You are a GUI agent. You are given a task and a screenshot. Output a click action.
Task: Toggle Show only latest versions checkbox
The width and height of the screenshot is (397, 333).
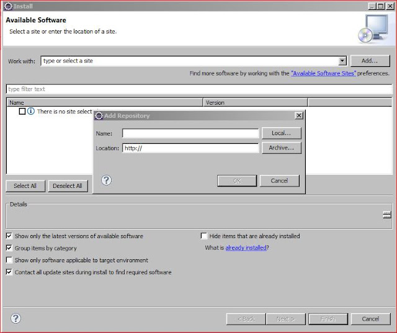(x=9, y=236)
